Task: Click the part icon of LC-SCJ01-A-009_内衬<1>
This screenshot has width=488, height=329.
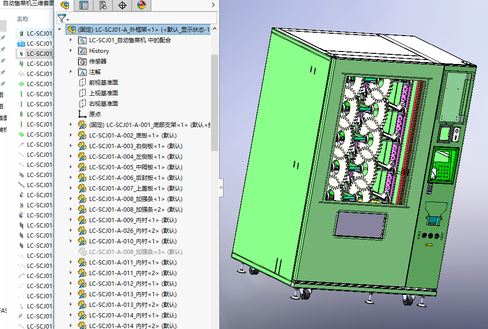Action: coord(82,220)
